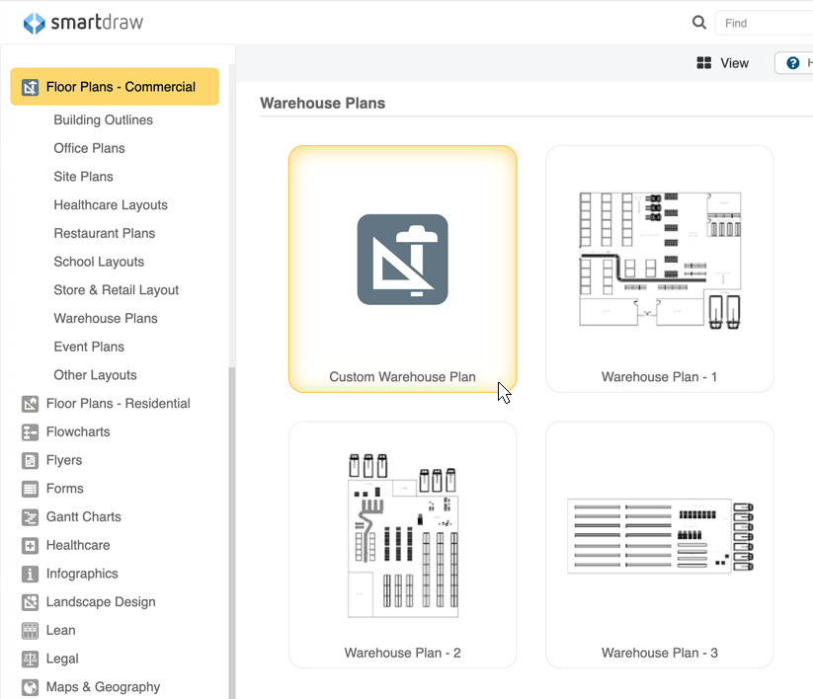
Task: Click the Warehouse Plan - 1 label
Action: [x=659, y=377]
